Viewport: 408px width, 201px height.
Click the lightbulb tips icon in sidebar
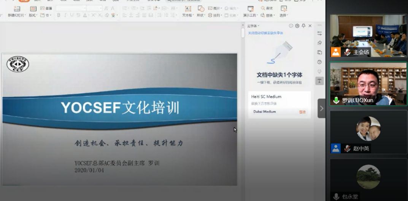319,71
